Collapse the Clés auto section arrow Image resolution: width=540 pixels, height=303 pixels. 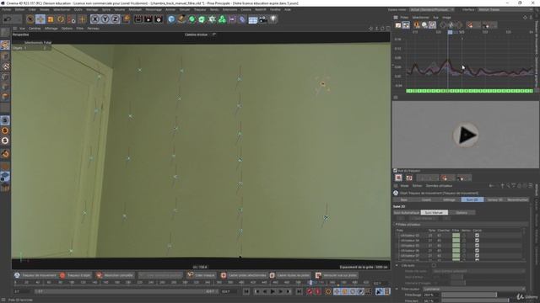pos(397,265)
